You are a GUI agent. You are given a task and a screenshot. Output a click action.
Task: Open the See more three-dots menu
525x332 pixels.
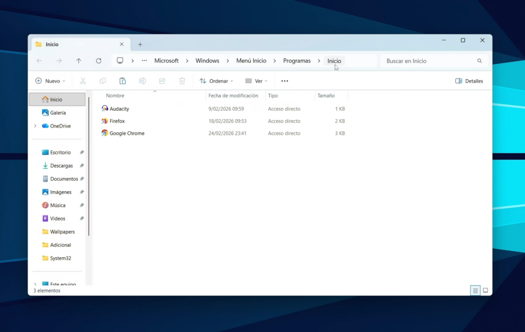click(285, 81)
